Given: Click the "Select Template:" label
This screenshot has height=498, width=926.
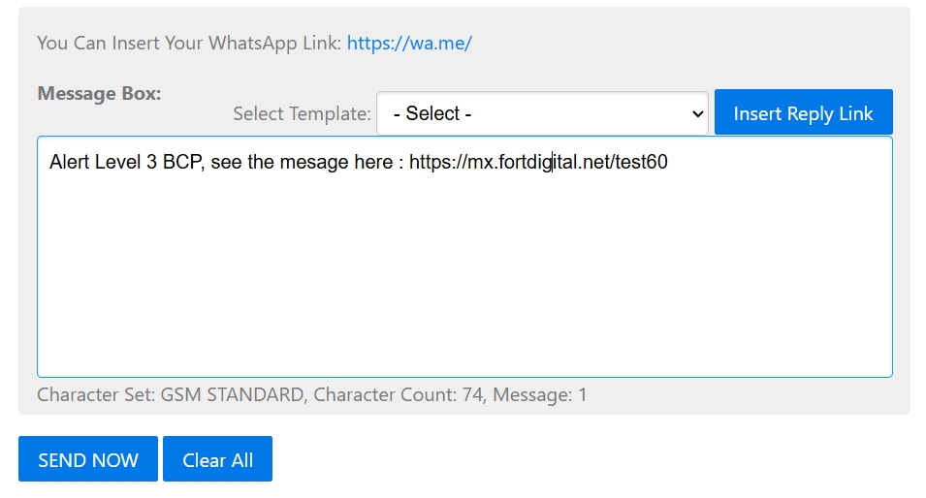Looking at the screenshot, I should pos(302,114).
